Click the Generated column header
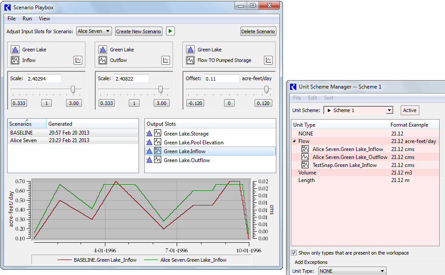Screen dimensions: 445x275 (x=92, y=124)
